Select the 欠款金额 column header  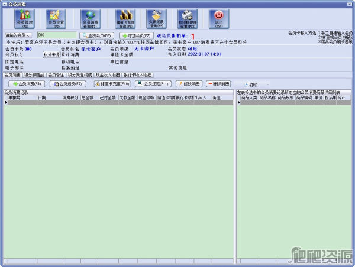pyautogui.click(x=128, y=97)
